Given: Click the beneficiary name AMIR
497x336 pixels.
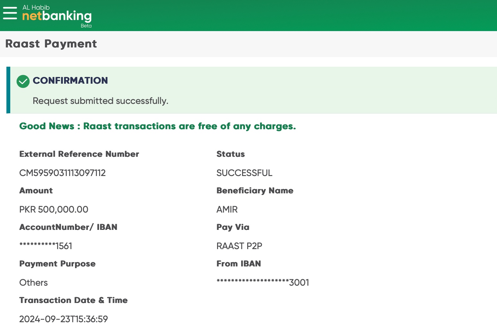Looking at the screenshot, I should 227,210.
